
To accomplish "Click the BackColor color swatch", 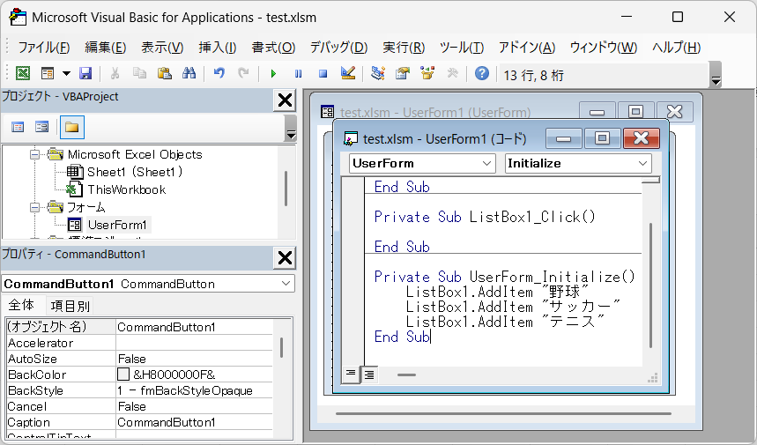I will 123,375.
